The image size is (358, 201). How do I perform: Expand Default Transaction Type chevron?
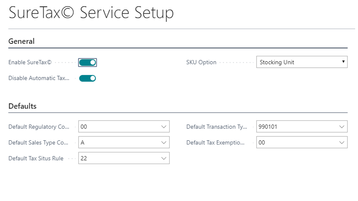(342, 127)
